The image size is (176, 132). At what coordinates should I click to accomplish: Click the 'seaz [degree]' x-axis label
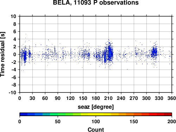pyautogui.click(x=96, y=107)
